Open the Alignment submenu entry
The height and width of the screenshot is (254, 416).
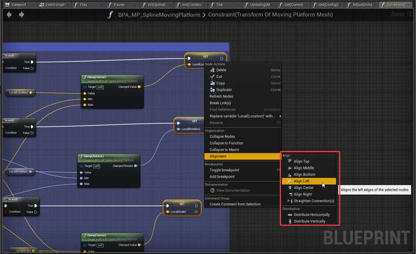[243, 156]
